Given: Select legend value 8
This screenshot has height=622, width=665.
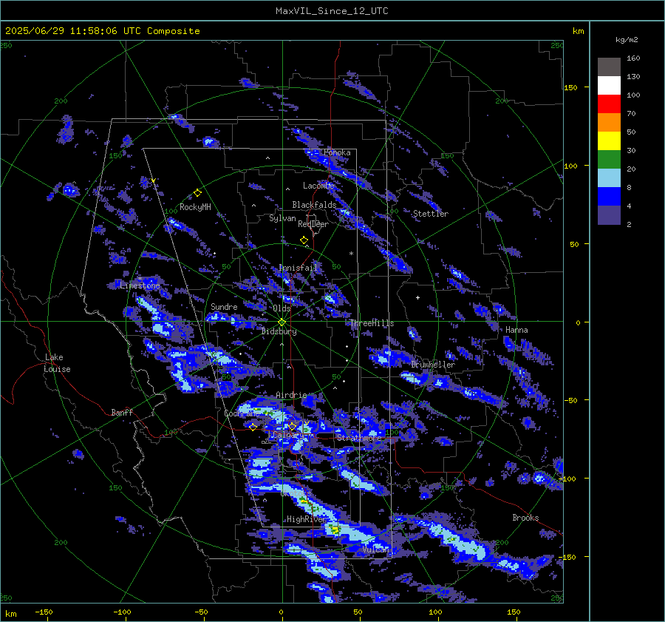Looking at the screenshot, I should tap(629, 187).
